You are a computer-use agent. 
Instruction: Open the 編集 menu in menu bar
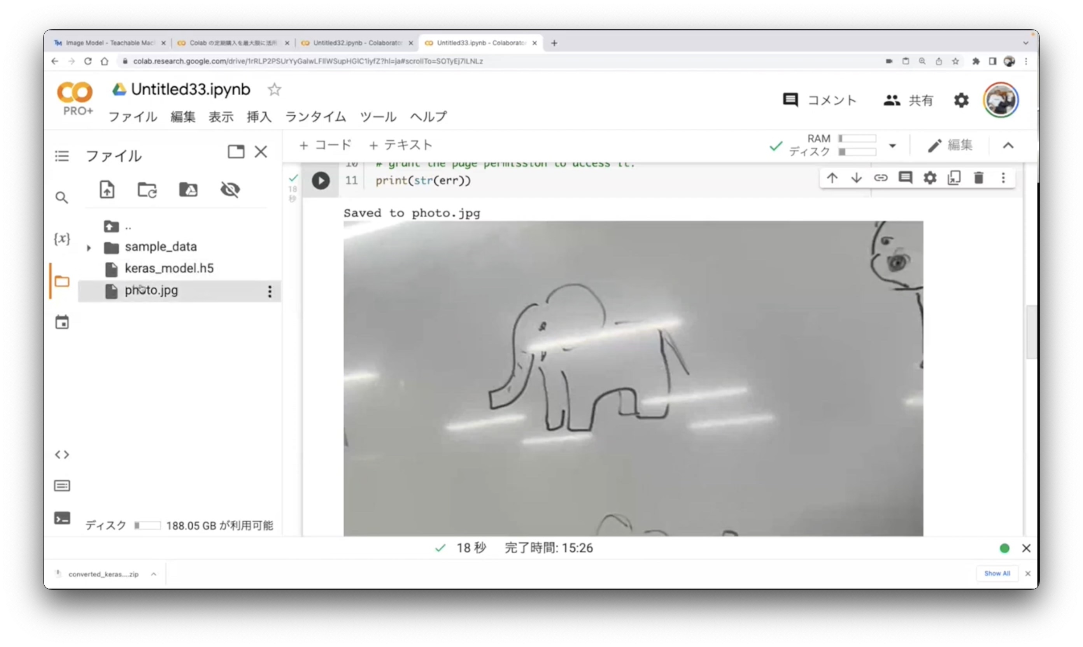tap(183, 117)
